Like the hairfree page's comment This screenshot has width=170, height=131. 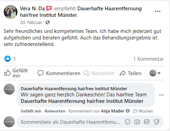pos(31,111)
